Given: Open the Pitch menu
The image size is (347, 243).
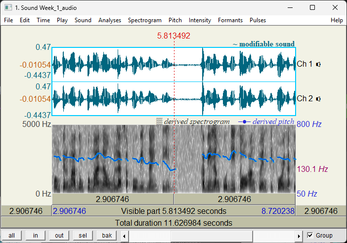Looking at the screenshot, I should (x=175, y=20).
